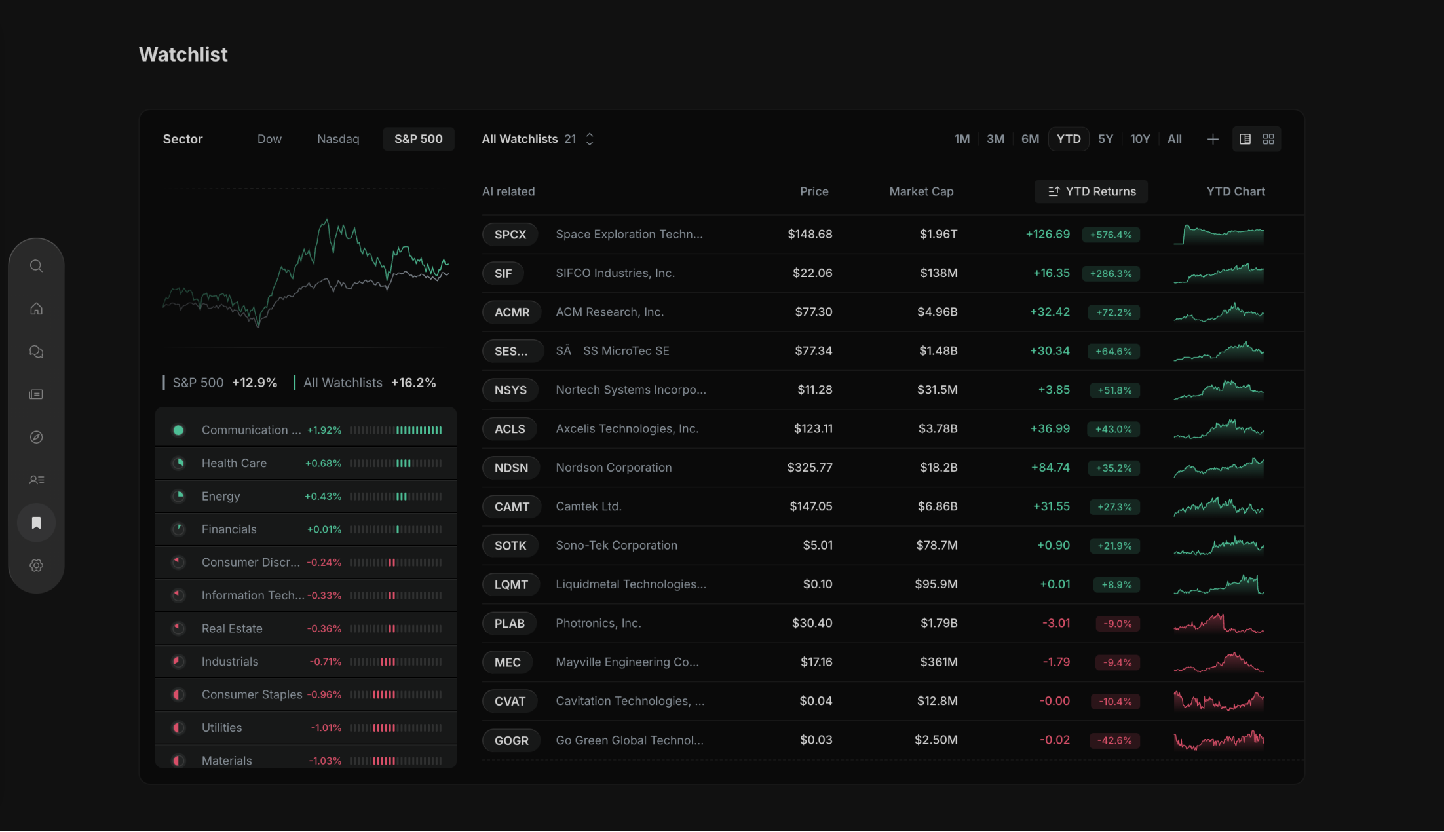This screenshot has height=832, width=1444.
Task: Select the bookmark watchlist sidebar icon
Action: (36, 523)
